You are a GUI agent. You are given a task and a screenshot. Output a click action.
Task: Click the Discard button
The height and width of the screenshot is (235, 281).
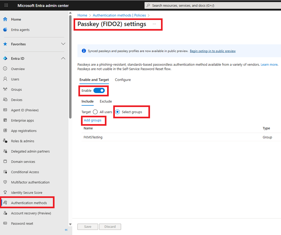pyautogui.click(x=110, y=227)
